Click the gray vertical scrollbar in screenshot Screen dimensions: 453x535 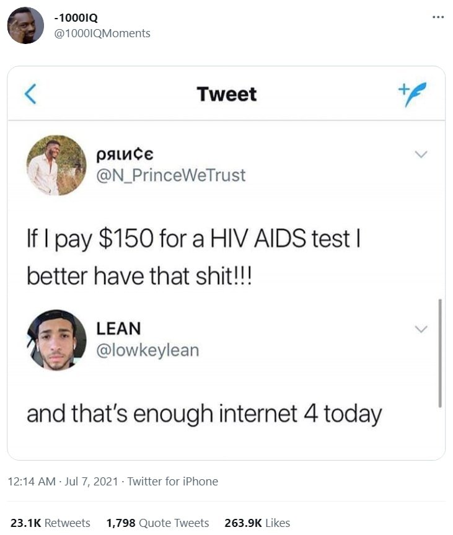tap(440, 353)
